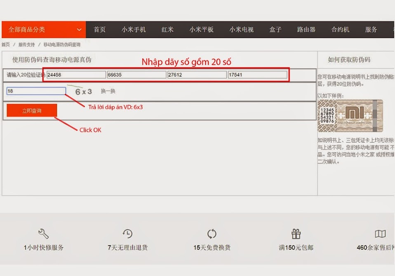Click the refresh arrows icon for 15天免费换货

212,234
